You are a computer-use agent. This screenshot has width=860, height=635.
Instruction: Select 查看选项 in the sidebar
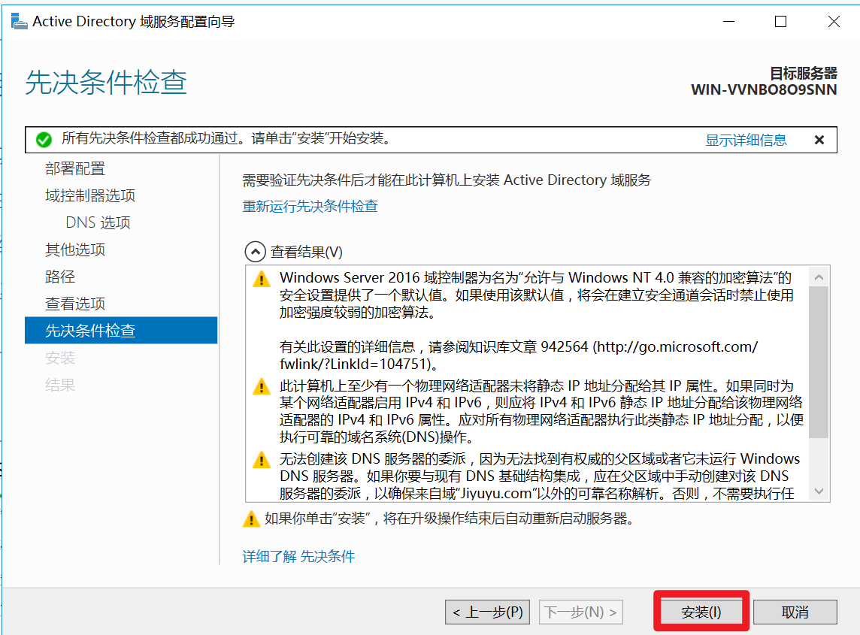click(75, 304)
